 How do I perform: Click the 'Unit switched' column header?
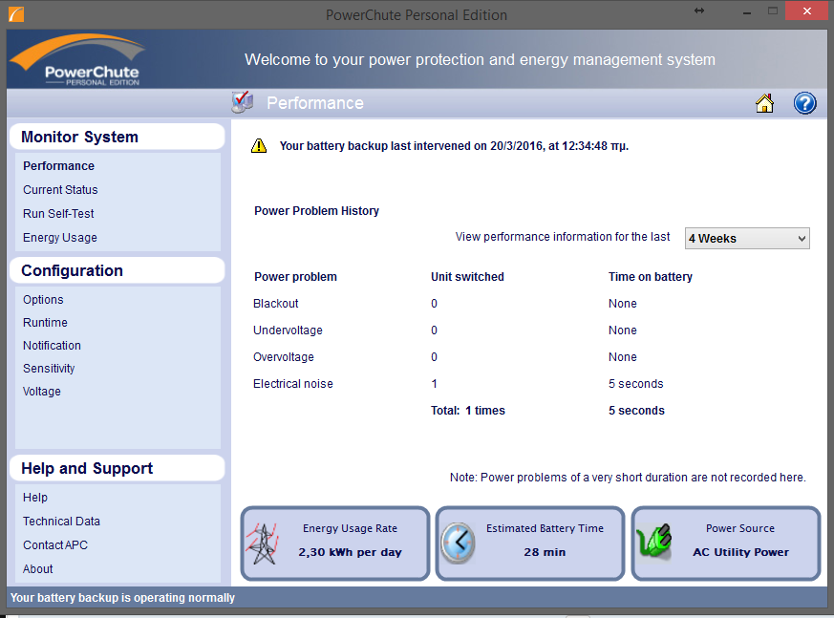(x=467, y=277)
